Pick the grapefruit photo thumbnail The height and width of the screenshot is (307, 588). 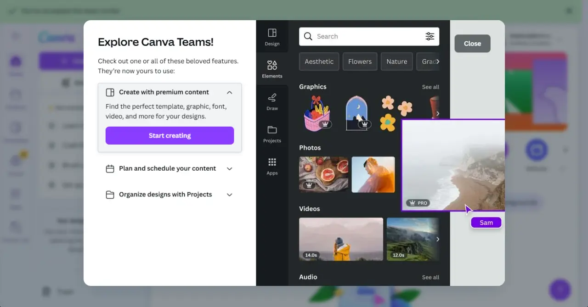coord(323,174)
